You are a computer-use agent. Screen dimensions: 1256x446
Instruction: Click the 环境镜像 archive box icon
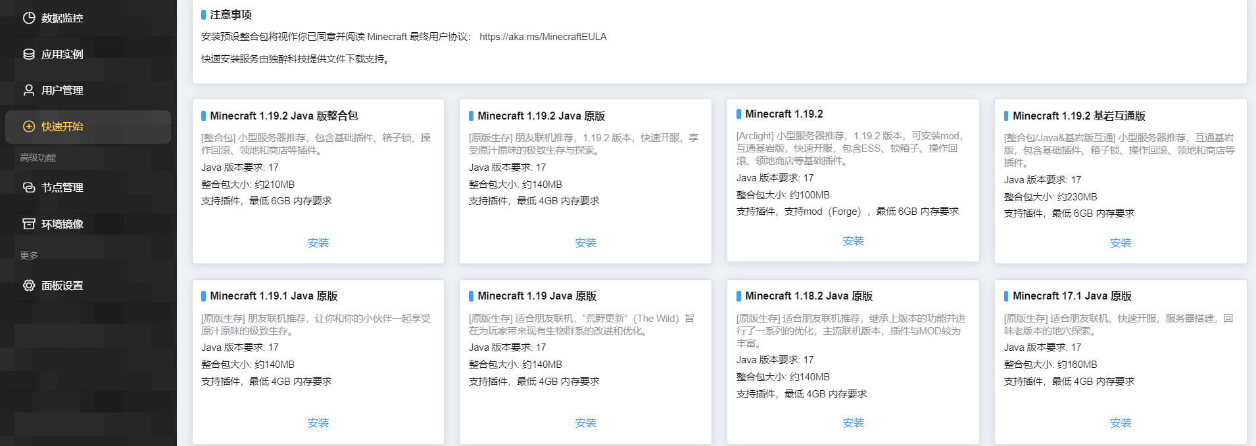point(29,224)
